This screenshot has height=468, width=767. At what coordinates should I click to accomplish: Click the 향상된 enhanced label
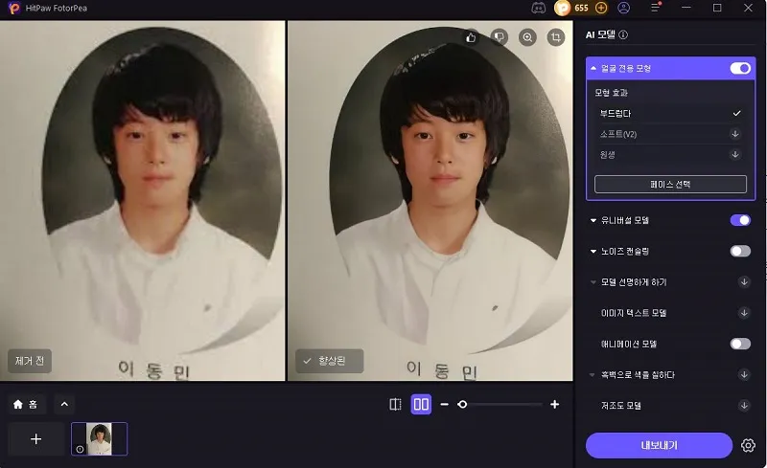pyautogui.click(x=329, y=361)
